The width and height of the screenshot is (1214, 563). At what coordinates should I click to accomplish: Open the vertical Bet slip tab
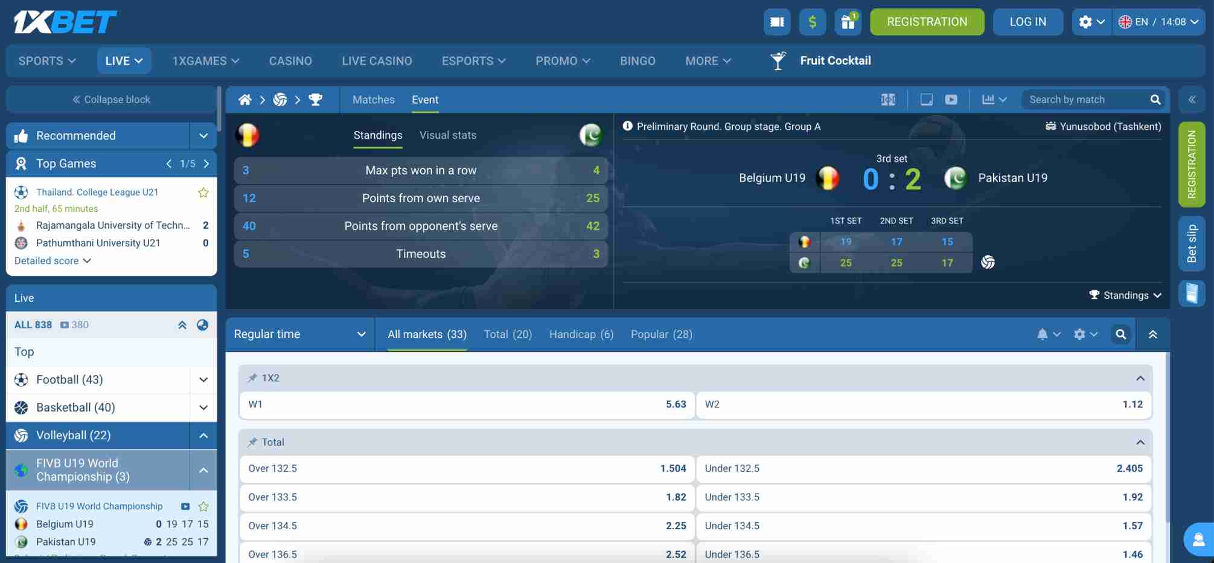[x=1192, y=243]
